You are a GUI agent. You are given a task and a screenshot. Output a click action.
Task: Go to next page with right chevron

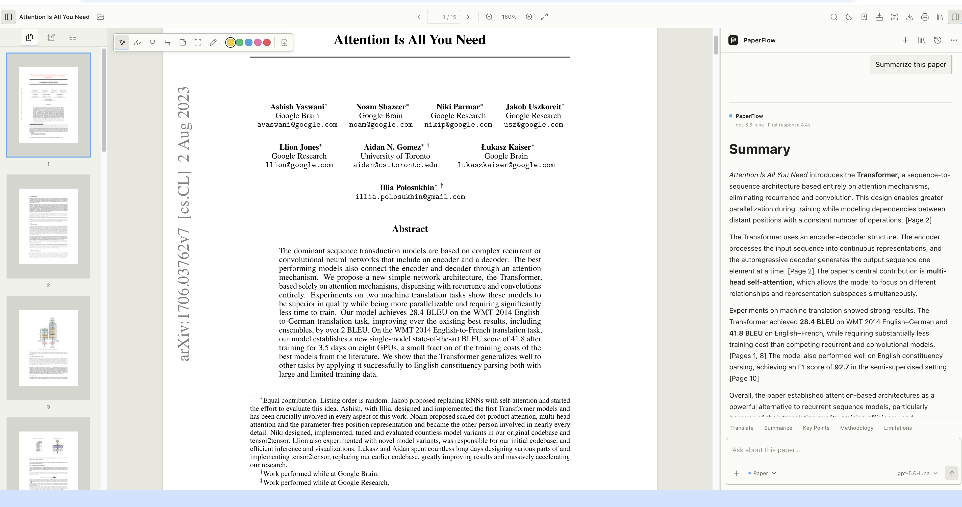point(468,17)
